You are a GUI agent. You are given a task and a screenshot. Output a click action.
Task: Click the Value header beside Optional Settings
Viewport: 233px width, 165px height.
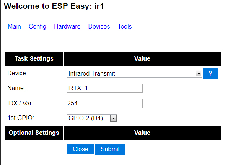point(142,133)
